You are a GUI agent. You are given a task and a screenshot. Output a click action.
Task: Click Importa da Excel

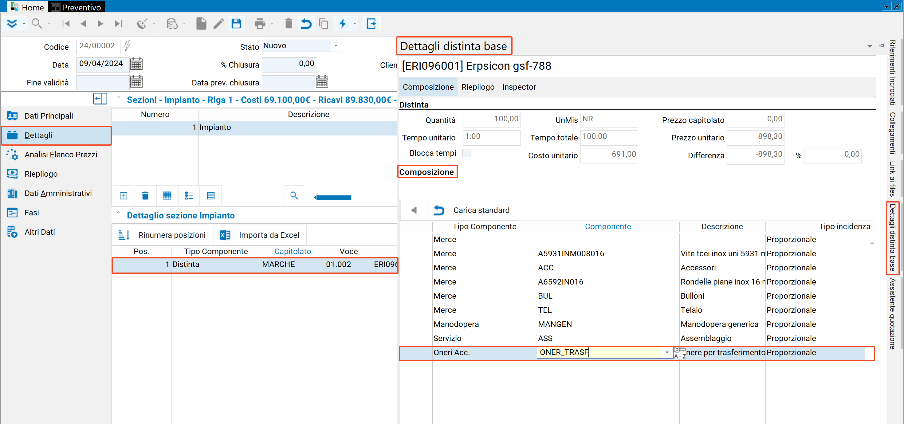259,235
